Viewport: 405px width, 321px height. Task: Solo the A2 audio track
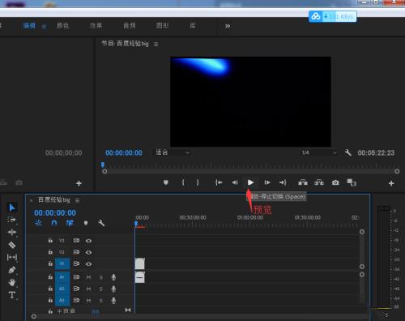pyautogui.click(x=101, y=289)
